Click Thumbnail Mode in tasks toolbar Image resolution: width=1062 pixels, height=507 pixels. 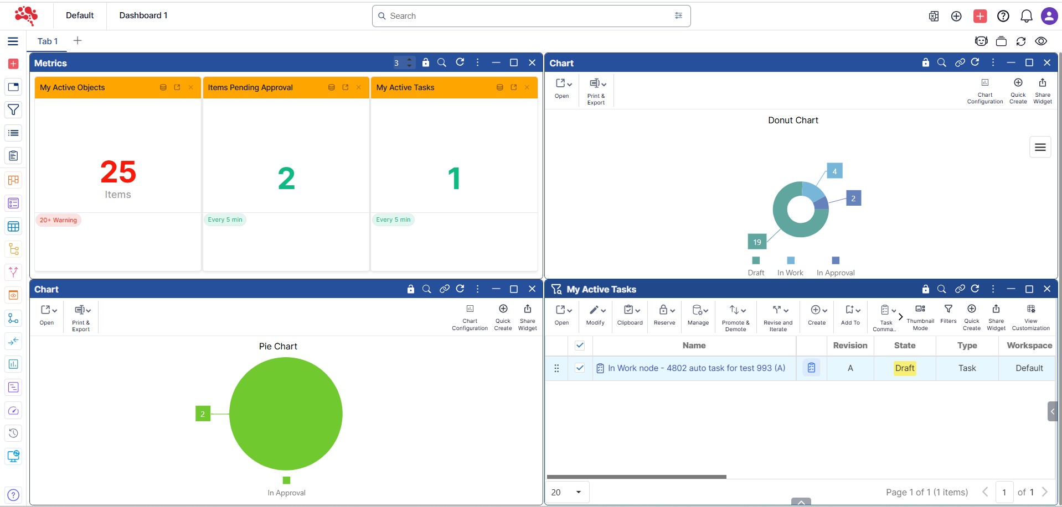920,317
